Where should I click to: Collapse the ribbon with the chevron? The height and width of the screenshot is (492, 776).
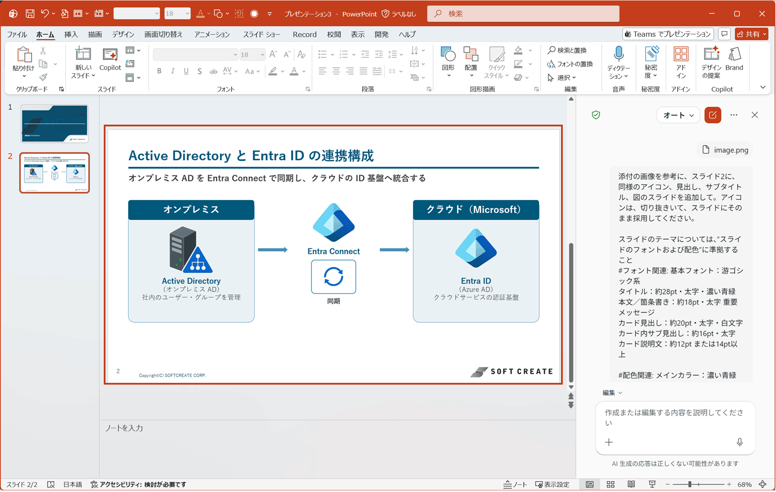(x=763, y=87)
